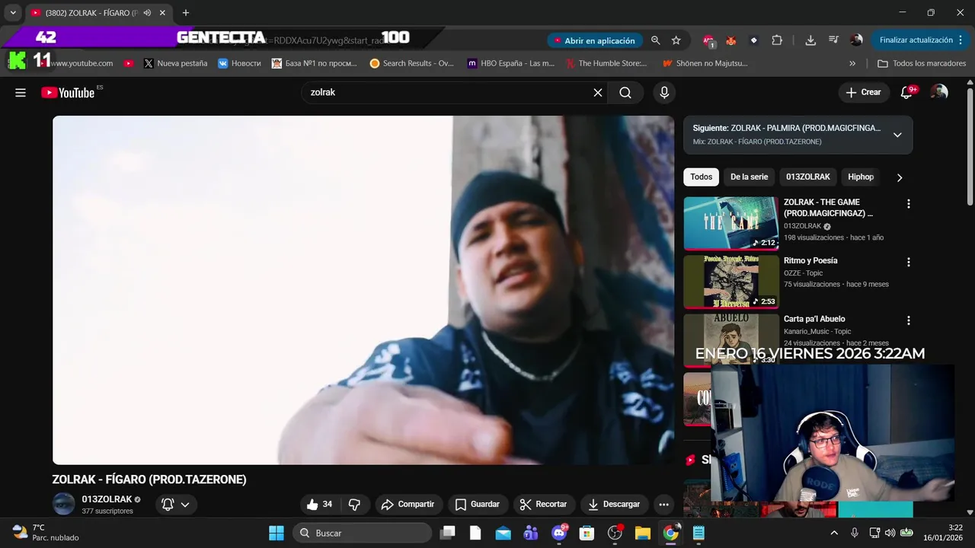Select the Todos filter chip
Viewport: 975px width, 548px height.
coord(702,177)
